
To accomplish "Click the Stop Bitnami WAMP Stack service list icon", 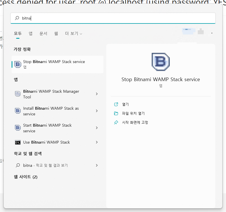I will 18,64.
